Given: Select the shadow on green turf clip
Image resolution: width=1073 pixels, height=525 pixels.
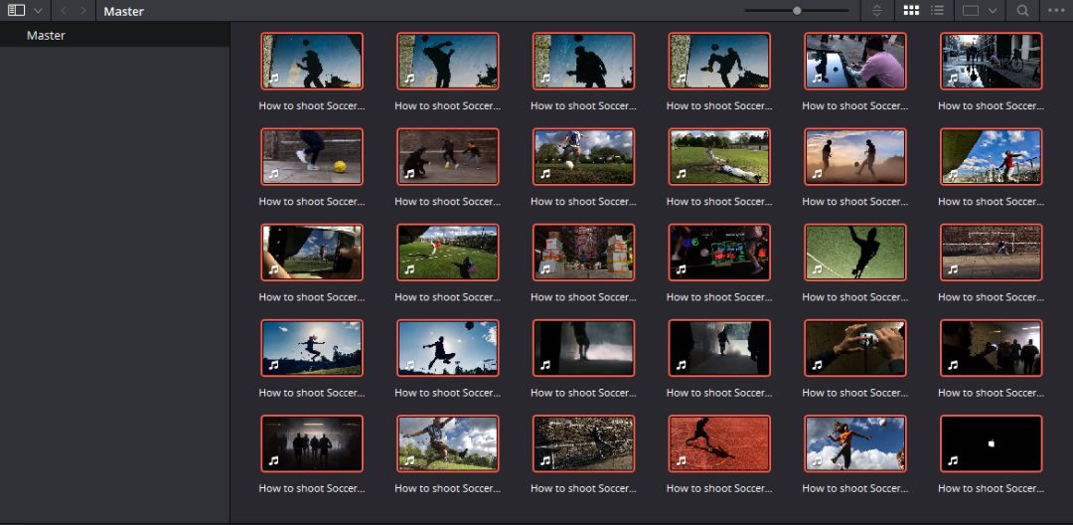Looking at the screenshot, I should (x=855, y=253).
